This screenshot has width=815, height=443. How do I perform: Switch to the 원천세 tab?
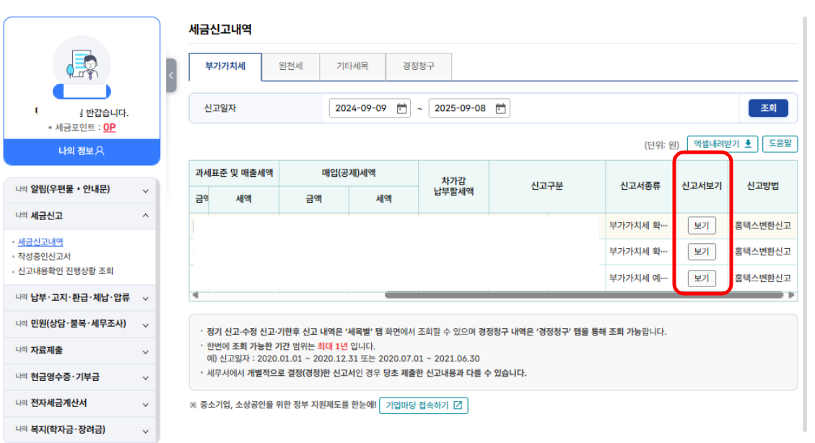[x=290, y=66]
